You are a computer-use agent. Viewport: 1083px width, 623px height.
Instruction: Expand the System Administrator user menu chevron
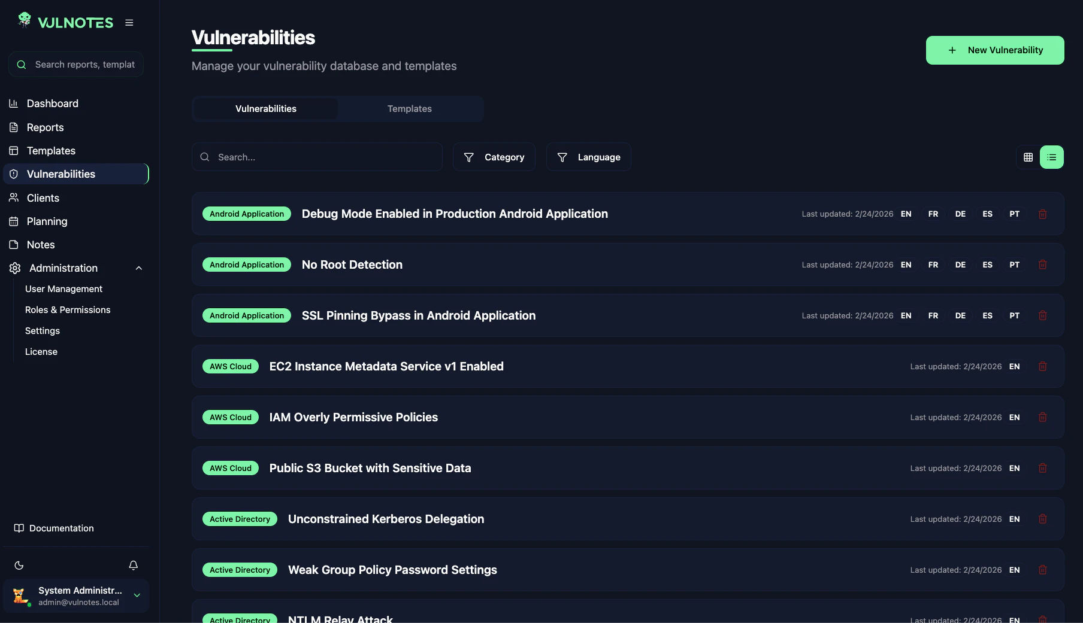tap(137, 595)
